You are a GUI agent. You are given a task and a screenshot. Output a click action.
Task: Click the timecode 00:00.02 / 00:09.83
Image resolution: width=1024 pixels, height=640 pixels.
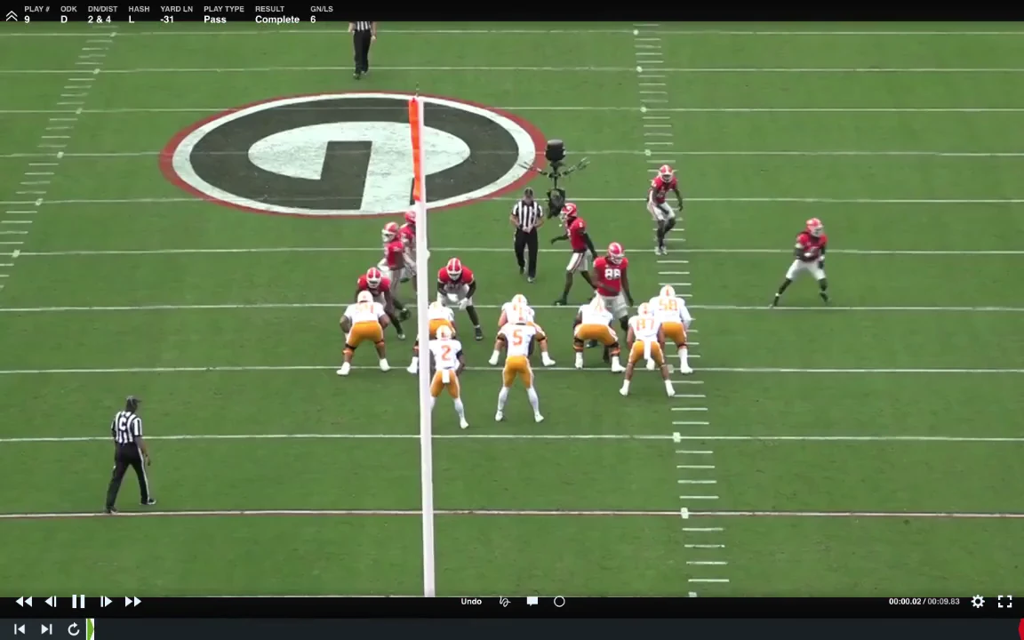[x=924, y=602]
